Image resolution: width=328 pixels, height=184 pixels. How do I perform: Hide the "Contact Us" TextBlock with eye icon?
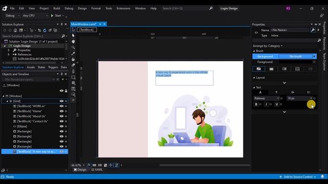coord(61,121)
